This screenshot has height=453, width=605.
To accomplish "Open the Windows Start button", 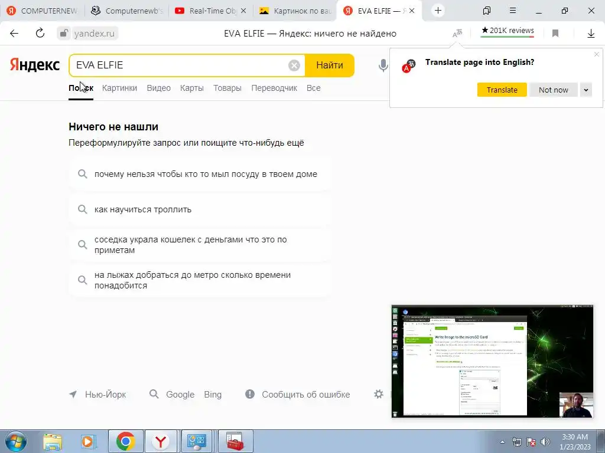I will [15, 441].
